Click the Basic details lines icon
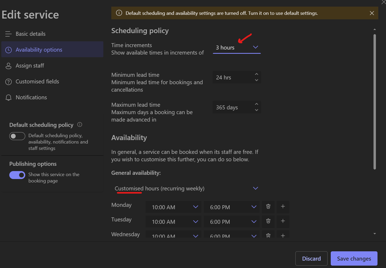This screenshot has height=268, width=386. point(9,34)
